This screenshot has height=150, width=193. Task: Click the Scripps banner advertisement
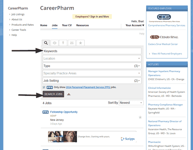click(x=92, y=137)
